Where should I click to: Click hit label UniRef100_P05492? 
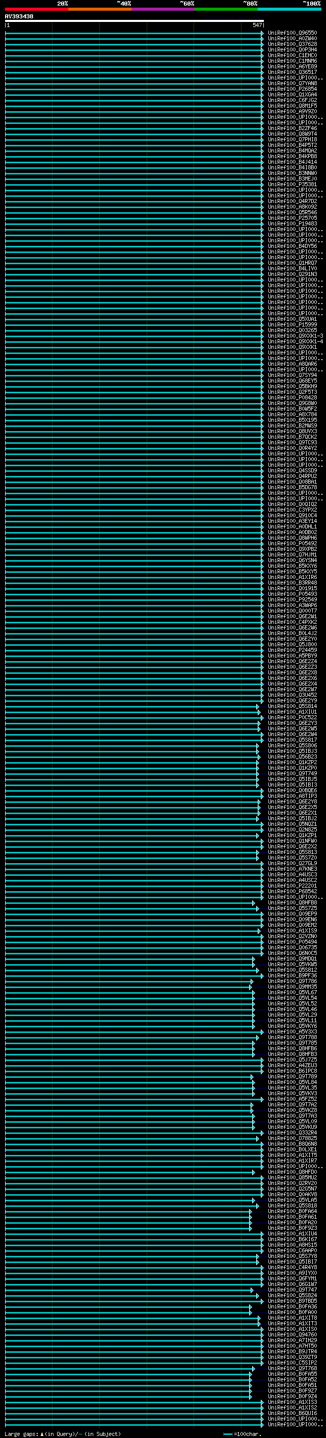click(292, 543)
